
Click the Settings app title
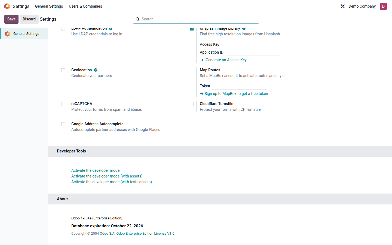(21, 6)
